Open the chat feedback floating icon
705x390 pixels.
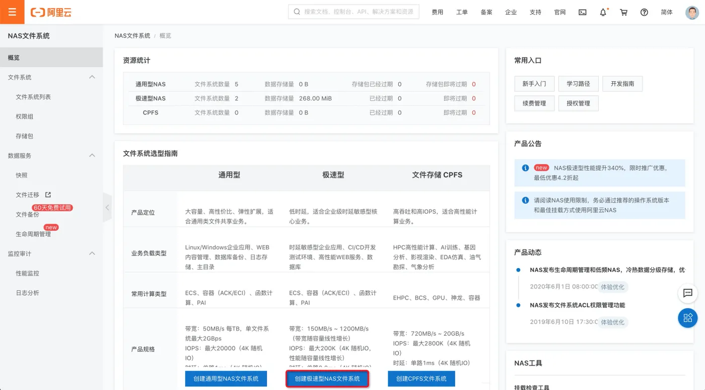pyautogui.click(x=687, y=293)
